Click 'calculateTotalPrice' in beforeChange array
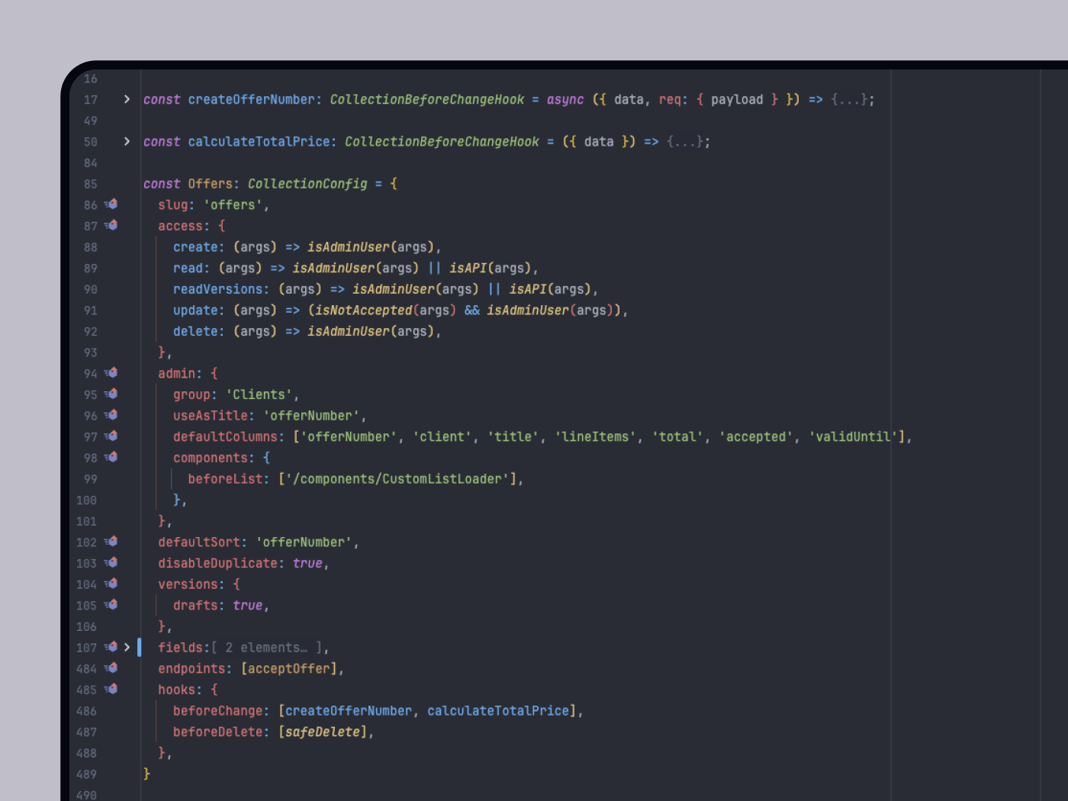This screenshot has width=1068, height=801. 498,711
